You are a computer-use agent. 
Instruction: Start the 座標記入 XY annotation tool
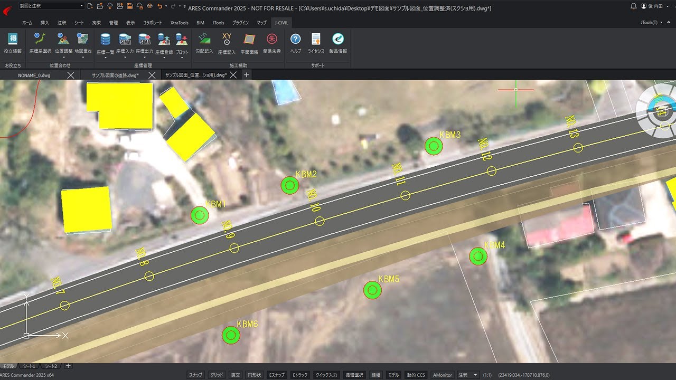[227, 43]
